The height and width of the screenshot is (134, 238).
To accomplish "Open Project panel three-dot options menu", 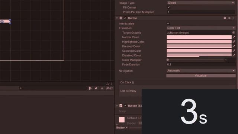I will tap(111, 84).
